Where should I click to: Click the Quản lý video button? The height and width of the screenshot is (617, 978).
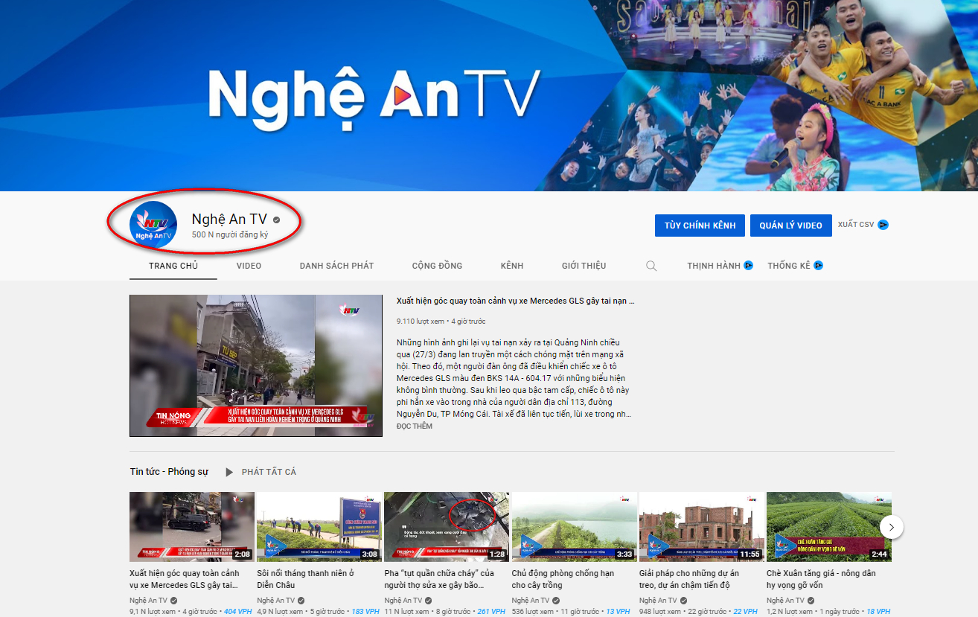click(x=790, y=226)
